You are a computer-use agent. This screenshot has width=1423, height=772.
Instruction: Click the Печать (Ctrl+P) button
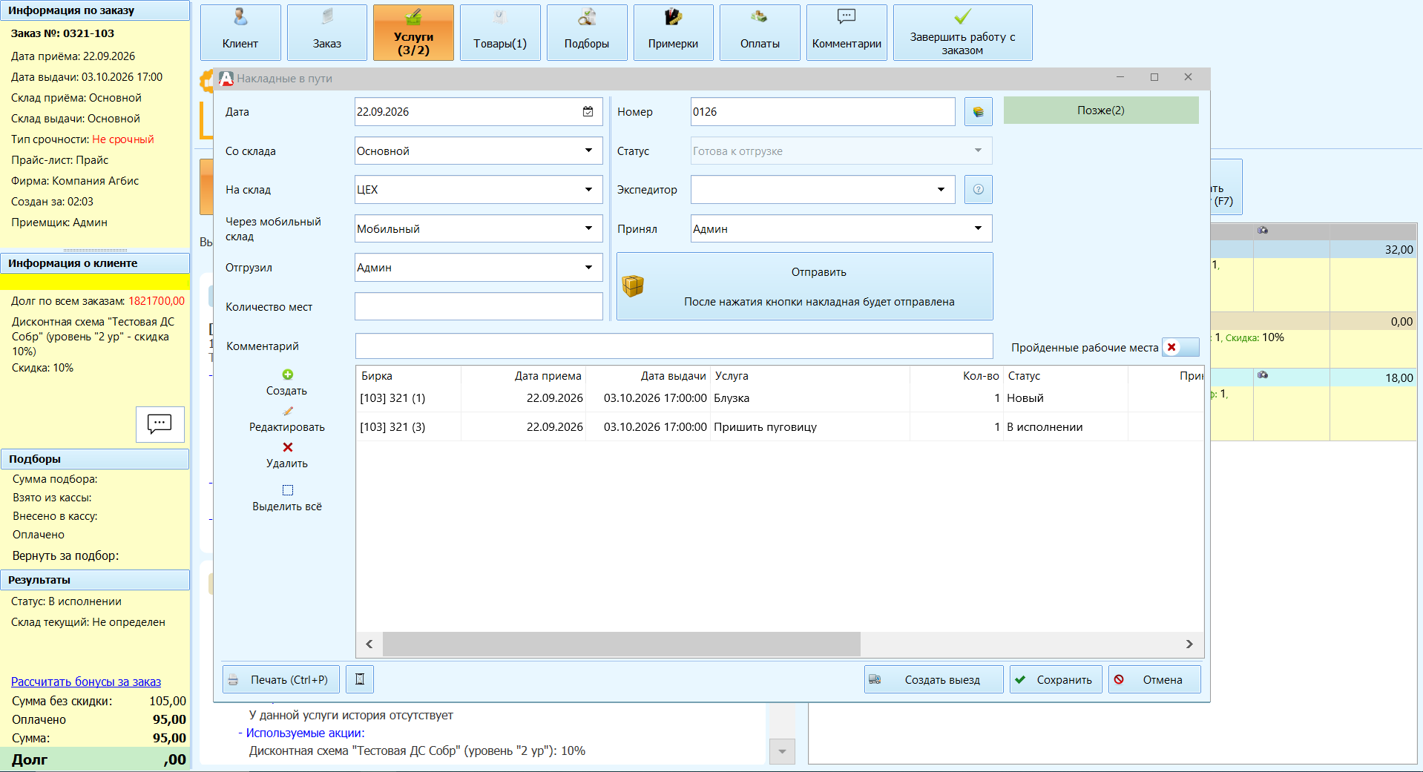pyautogui.click(x=281, y=679)
